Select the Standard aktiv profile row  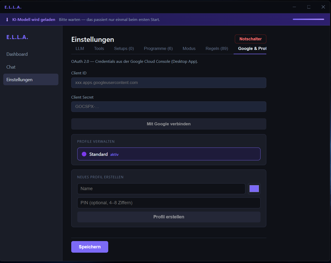click(169, 154)
